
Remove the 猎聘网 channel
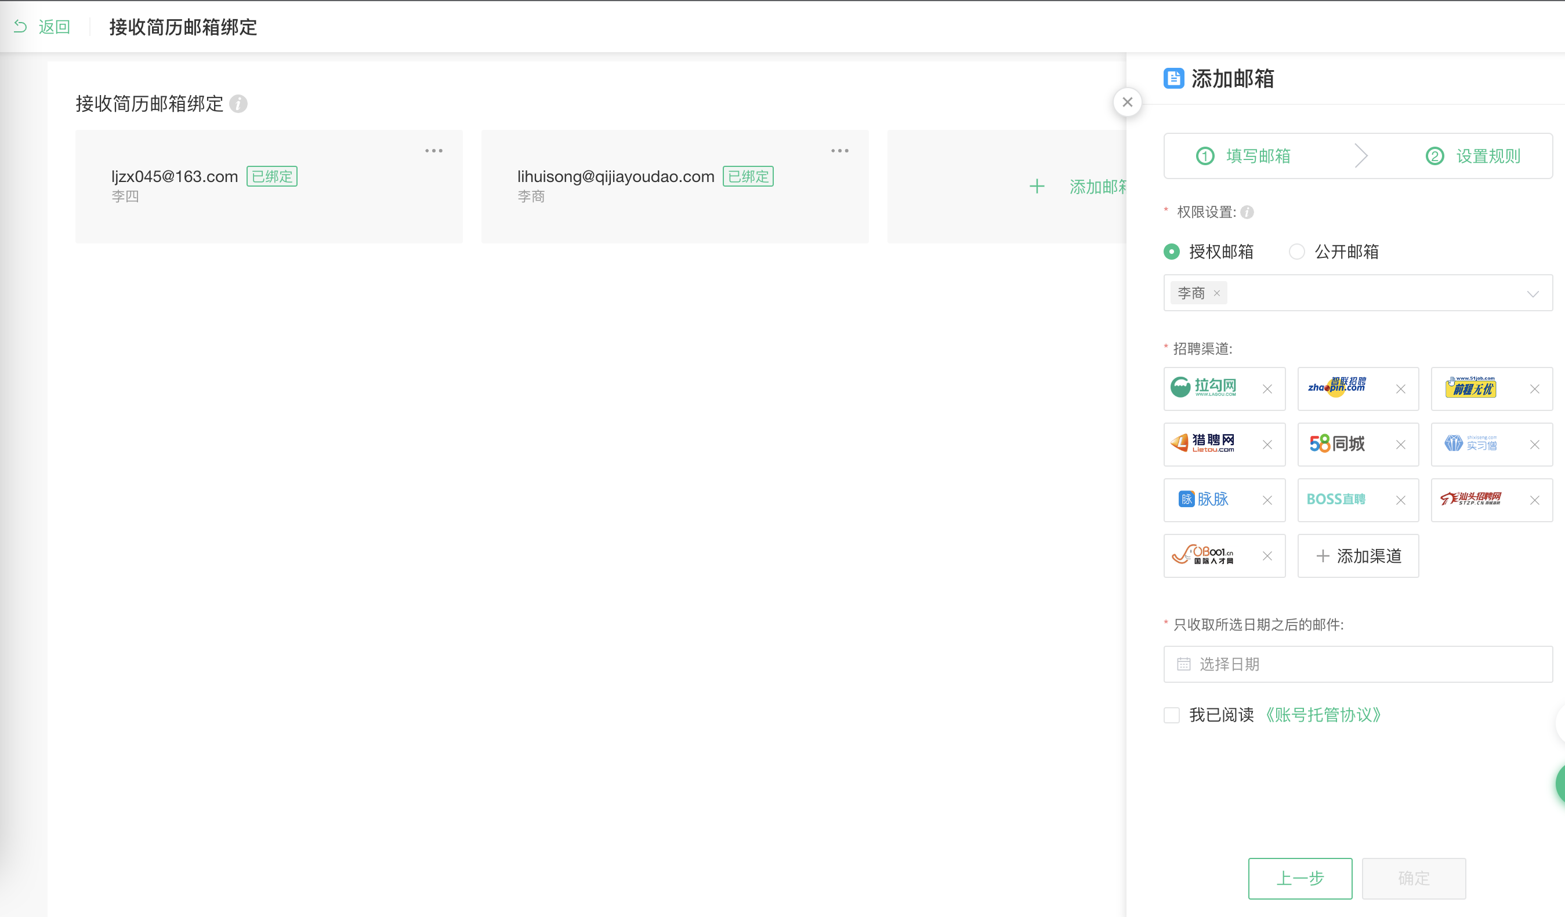click(1267, 445)
